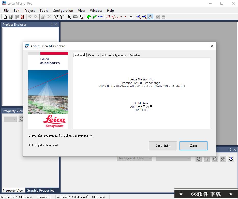The width and height of the screenshot is (238, 199).
Task: Click the Zoom In magnifier icon
Action: 138,17
